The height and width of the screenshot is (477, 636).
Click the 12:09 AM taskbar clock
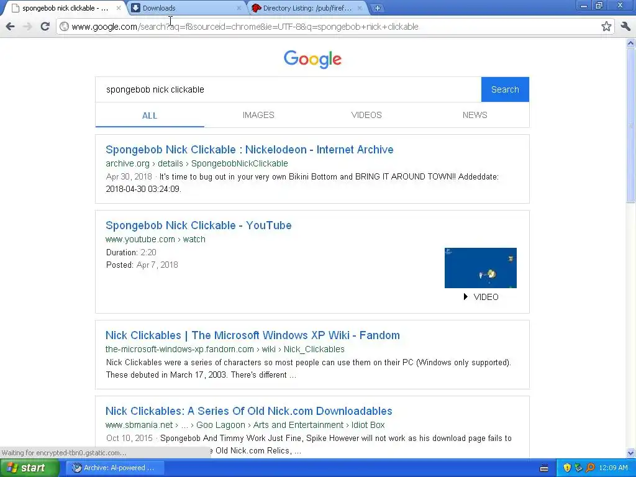[613, 468]
